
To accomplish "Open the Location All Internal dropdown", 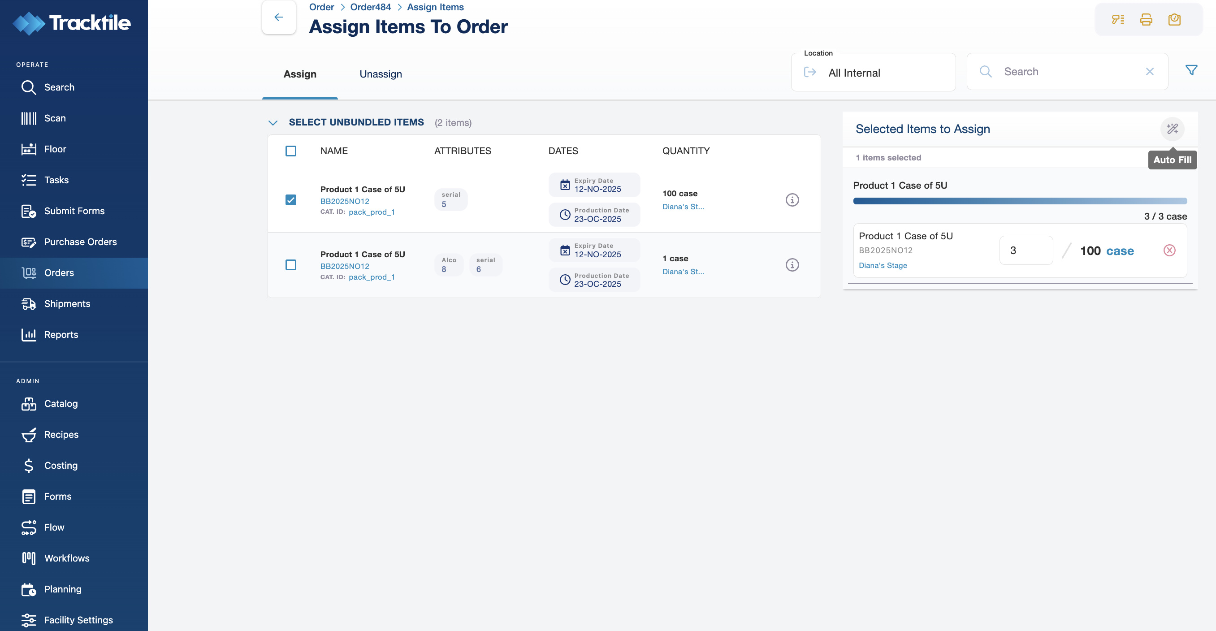I will point(873,73).
